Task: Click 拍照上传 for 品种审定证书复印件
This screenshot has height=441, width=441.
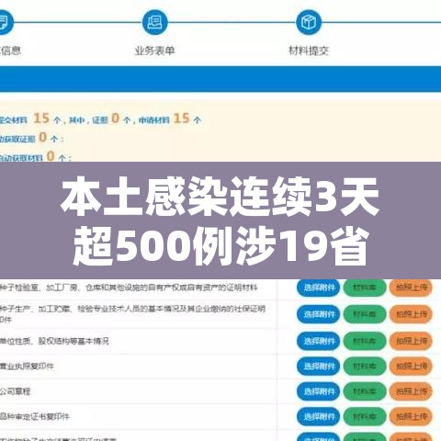Action: [411, 416]
